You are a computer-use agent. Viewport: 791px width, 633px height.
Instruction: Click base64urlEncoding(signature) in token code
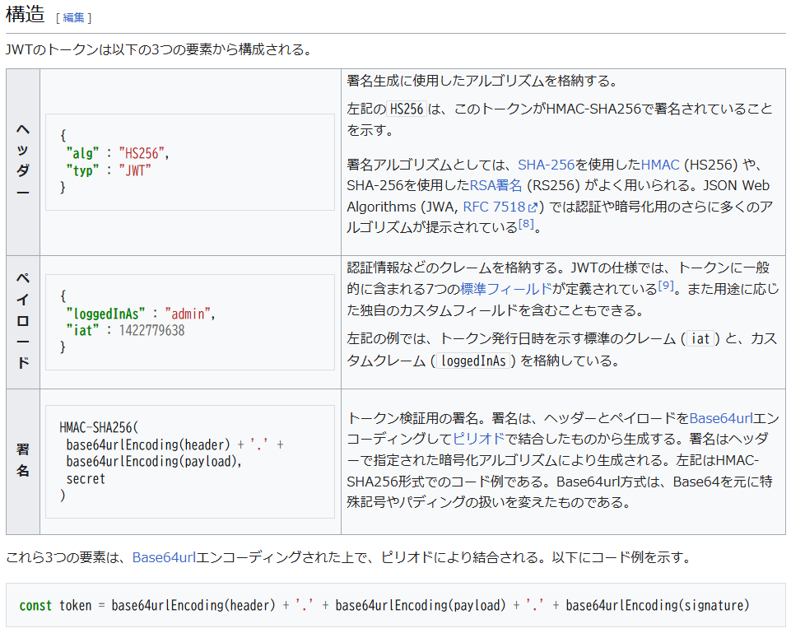click(x=658, y=605)
